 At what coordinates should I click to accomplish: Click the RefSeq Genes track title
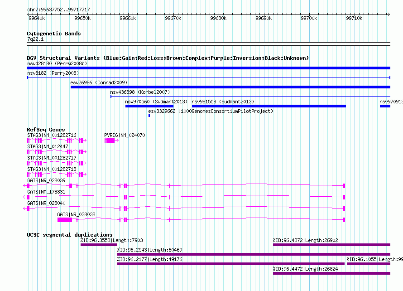pos(46,130)
